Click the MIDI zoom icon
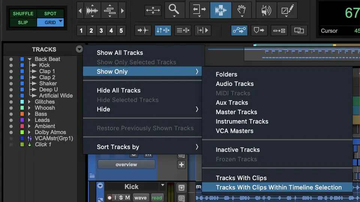Viewport: 360px width, 202px height. coord(109,11)
